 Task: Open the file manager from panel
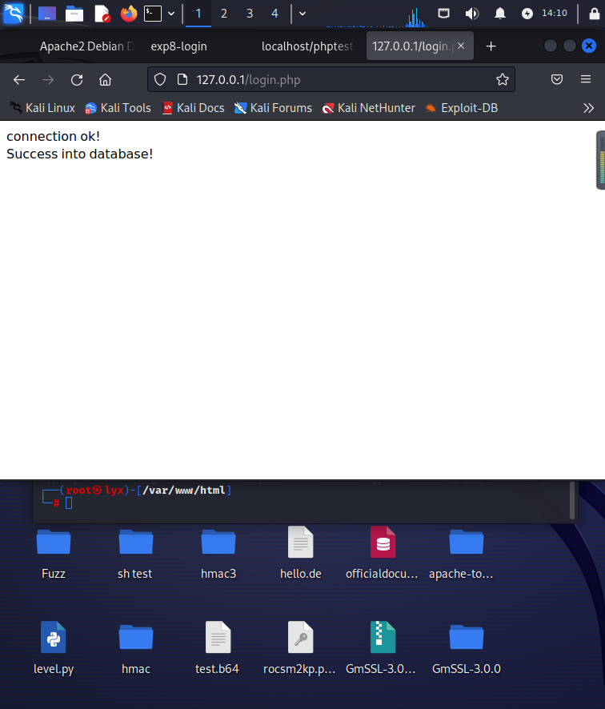[x=74, y=14]
